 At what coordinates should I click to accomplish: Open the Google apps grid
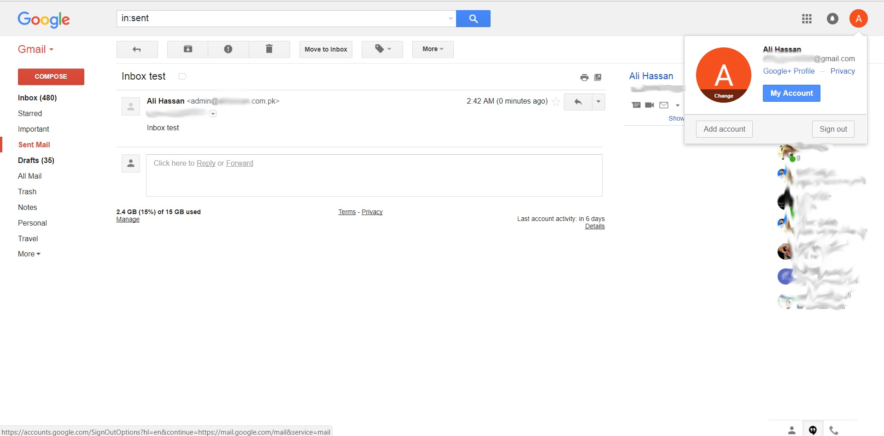807,19
